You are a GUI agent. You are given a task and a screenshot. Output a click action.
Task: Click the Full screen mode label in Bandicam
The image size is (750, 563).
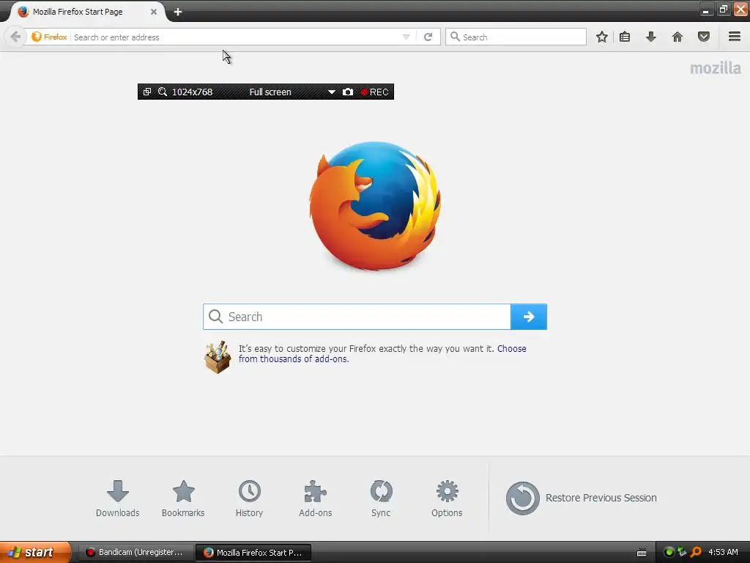point(270,92)
